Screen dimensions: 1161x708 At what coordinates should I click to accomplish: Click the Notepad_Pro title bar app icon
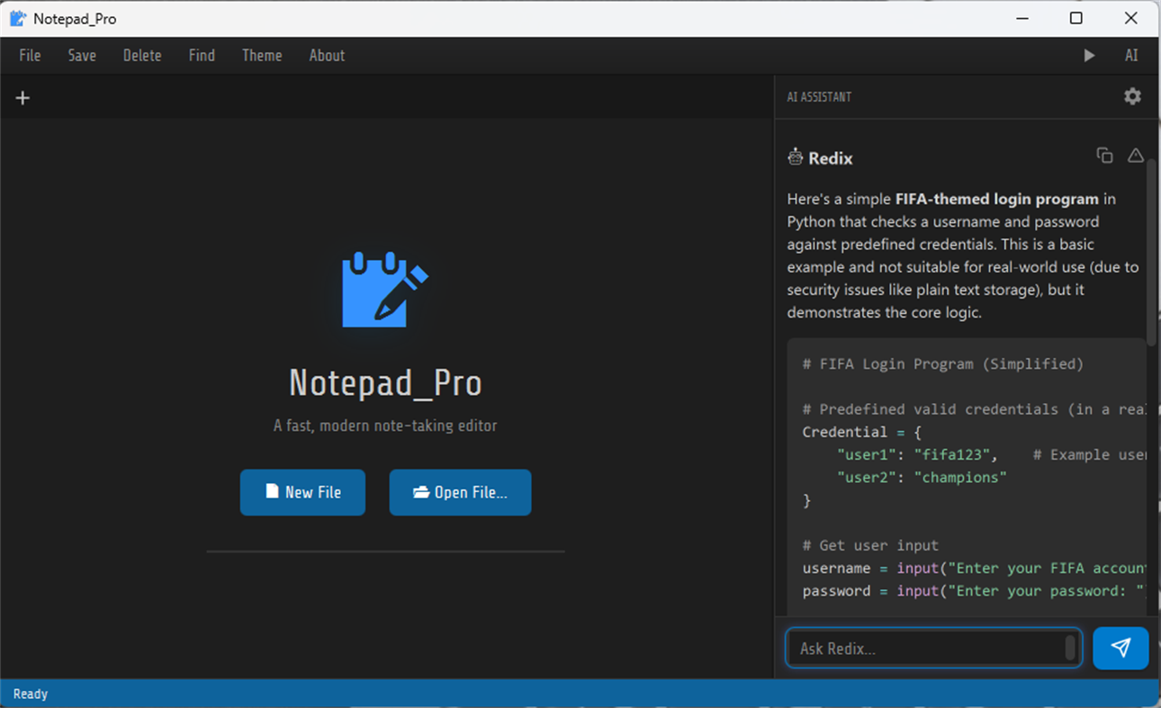18,18
